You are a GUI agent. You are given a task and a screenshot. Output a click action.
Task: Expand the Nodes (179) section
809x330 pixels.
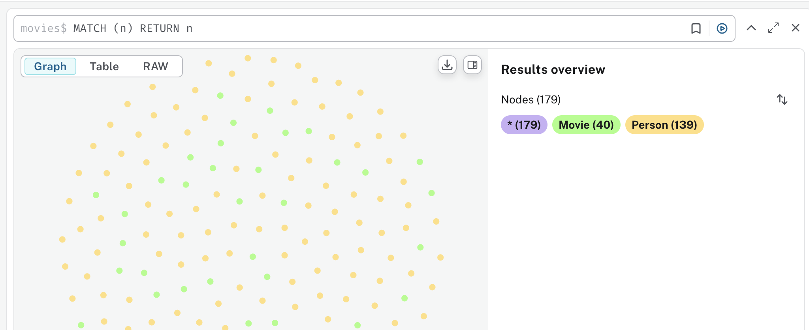pos(531,99)
